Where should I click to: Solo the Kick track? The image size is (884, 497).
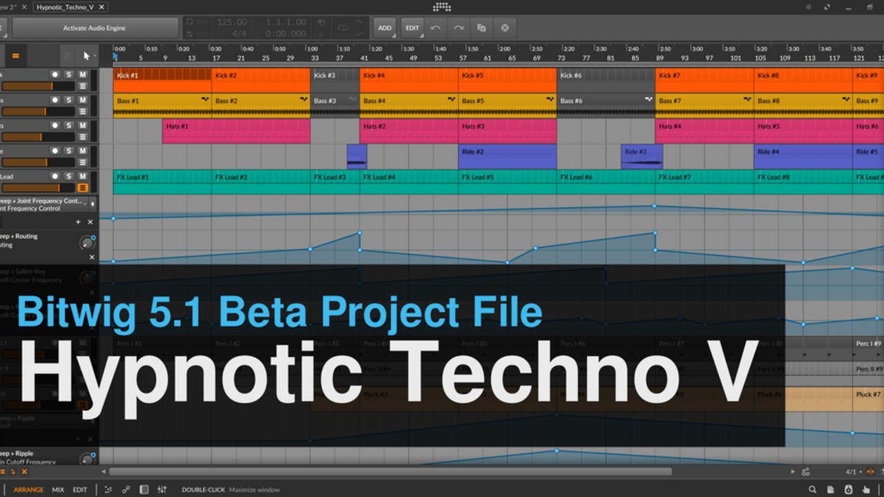69,74
